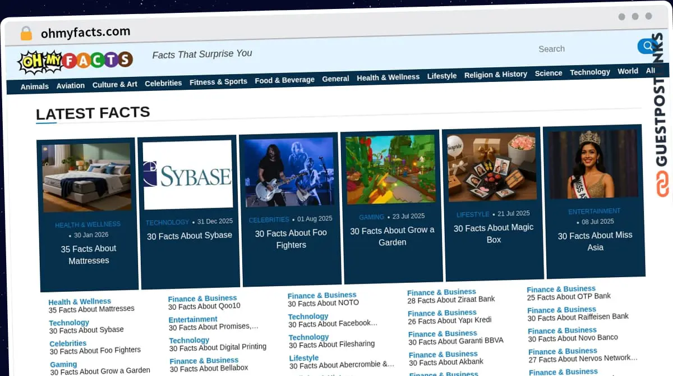Click the magnifier search icon button

tap(647, 47)
